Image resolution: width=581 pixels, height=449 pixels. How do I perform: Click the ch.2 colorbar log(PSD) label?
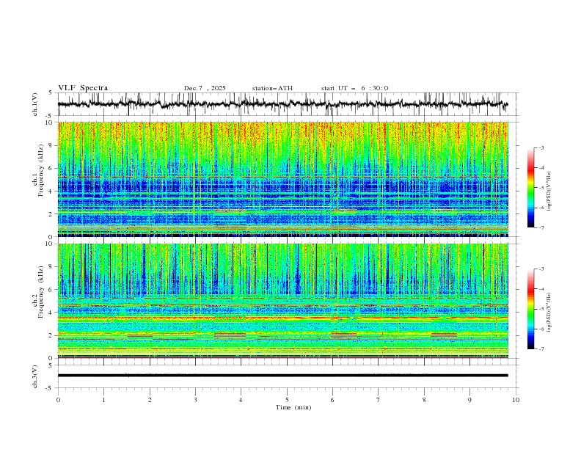(x=549, y=313)
